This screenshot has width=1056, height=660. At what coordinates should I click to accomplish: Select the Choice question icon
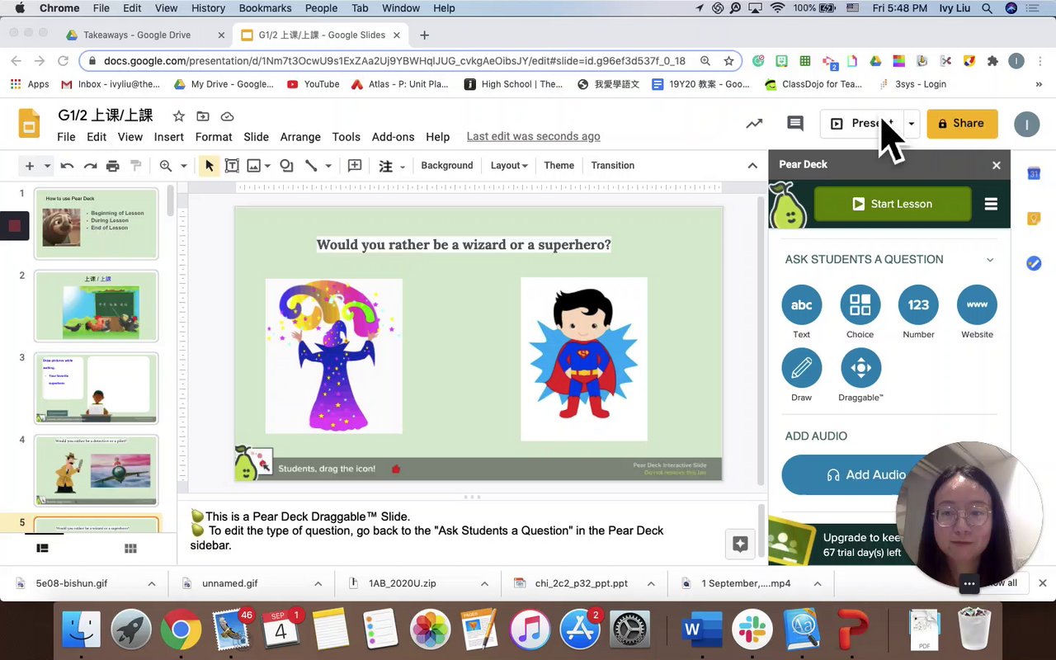click(x=860, y=304)
